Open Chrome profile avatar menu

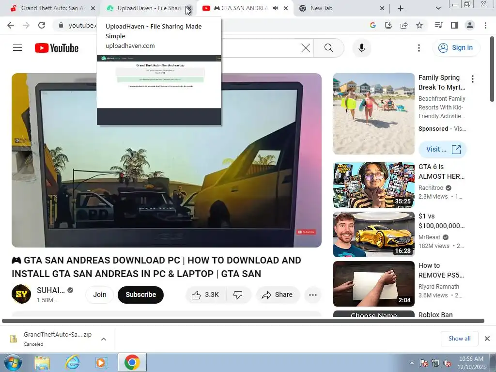click(x=470, y=25)
